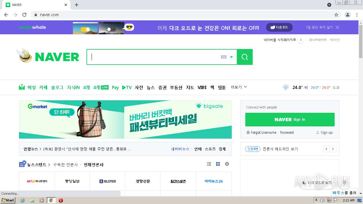The height and width of the screenshot is (204, 363).
Task: Click the whale 다운로드 download button
Action: click(279, 27)
